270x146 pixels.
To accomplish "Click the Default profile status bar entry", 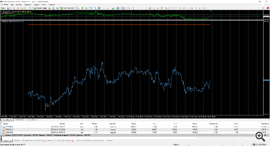I will 176,145.
